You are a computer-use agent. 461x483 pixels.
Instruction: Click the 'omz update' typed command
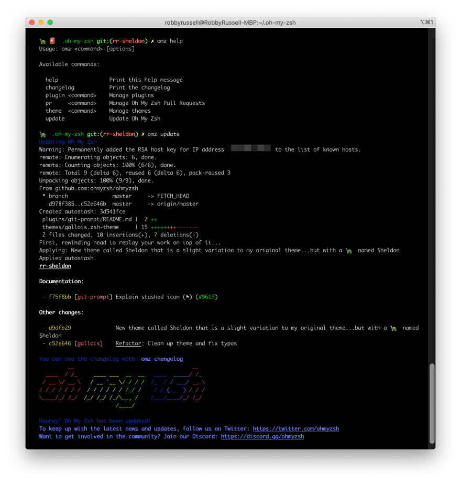click(x=163, y=134)
